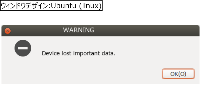Click the message 'Device lost important data.'
This screenshot has width=201, height=109.
point(78,53)
